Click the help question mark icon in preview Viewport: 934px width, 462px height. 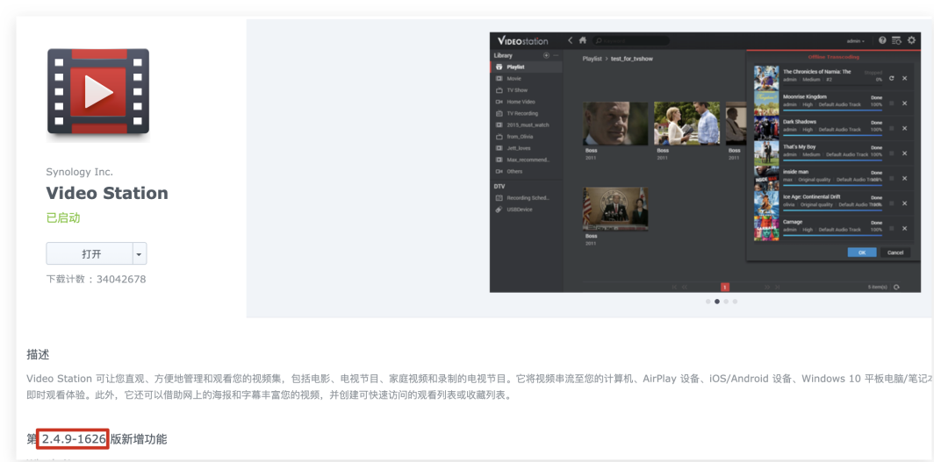click(882, 40)
